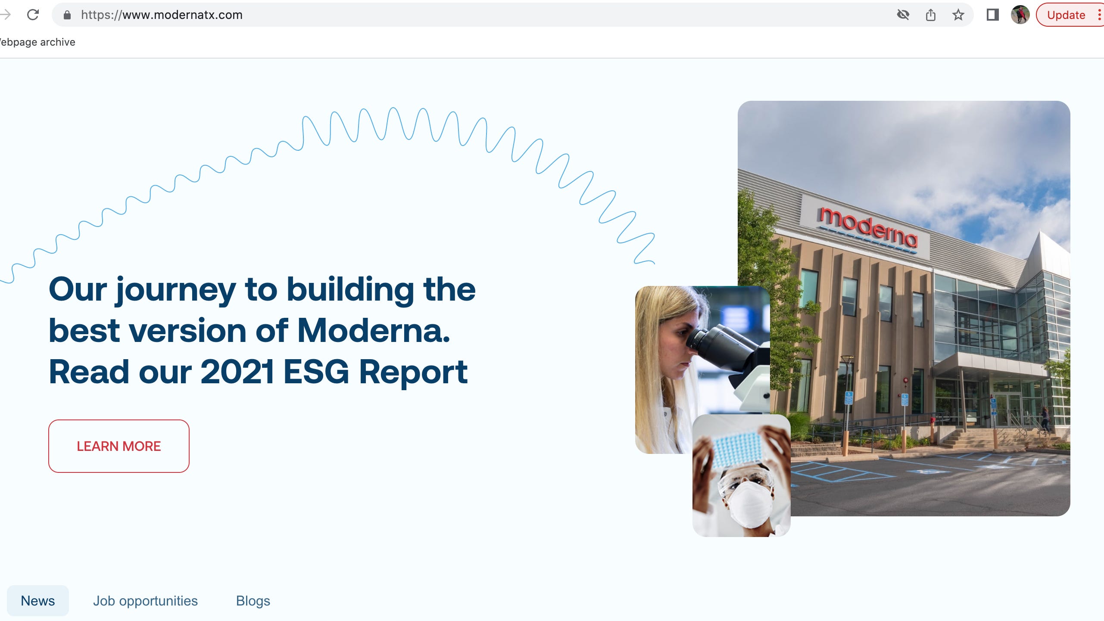The width and height of the screenshot is (1104, 621).
Task: Select the News tab
Action: [x=38, y=600]
